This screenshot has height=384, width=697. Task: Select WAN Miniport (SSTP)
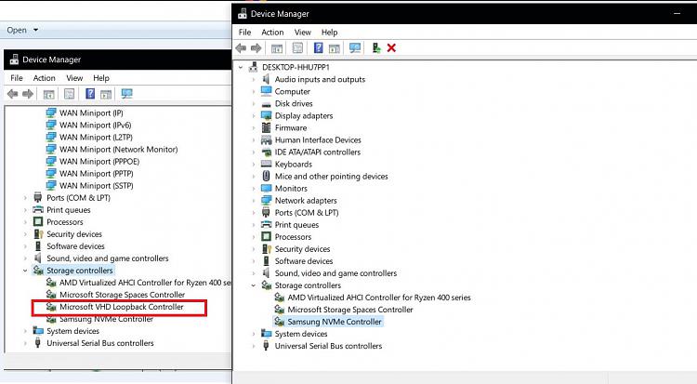click(97, 186)
